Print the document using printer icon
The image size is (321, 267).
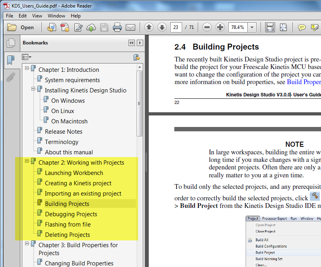pos(117,27)
